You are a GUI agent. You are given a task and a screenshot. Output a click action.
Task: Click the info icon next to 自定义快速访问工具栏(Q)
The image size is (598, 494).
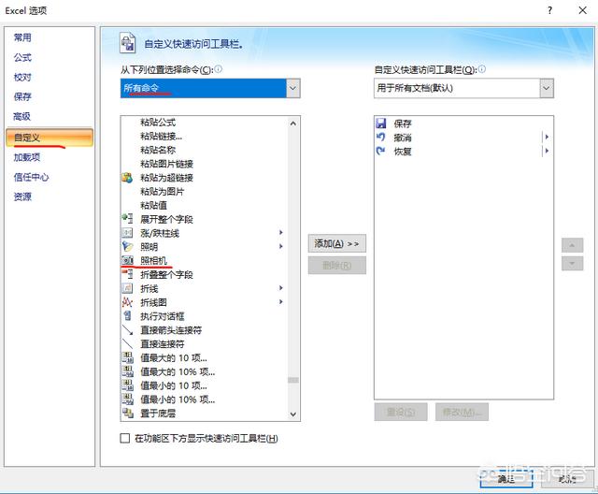click(482, 69)
